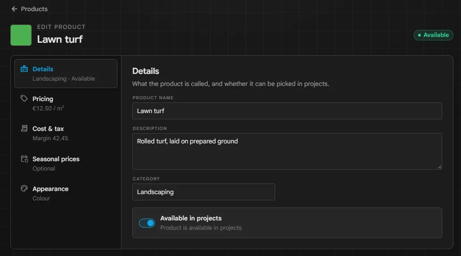Open the Appearance tab

tap(66, 193)
